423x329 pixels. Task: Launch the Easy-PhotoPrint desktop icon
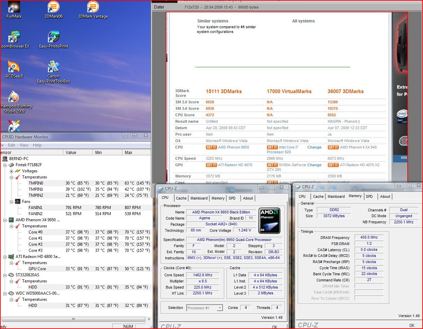(x=53, y=37)
